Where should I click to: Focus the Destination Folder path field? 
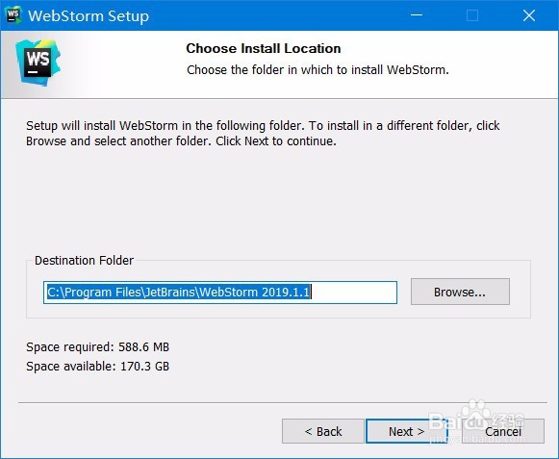click(x=220, y=293)
